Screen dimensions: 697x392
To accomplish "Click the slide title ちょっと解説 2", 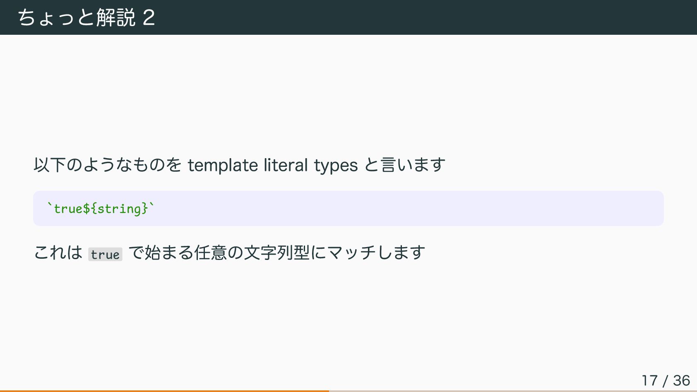I will click(x=86, y=17).
